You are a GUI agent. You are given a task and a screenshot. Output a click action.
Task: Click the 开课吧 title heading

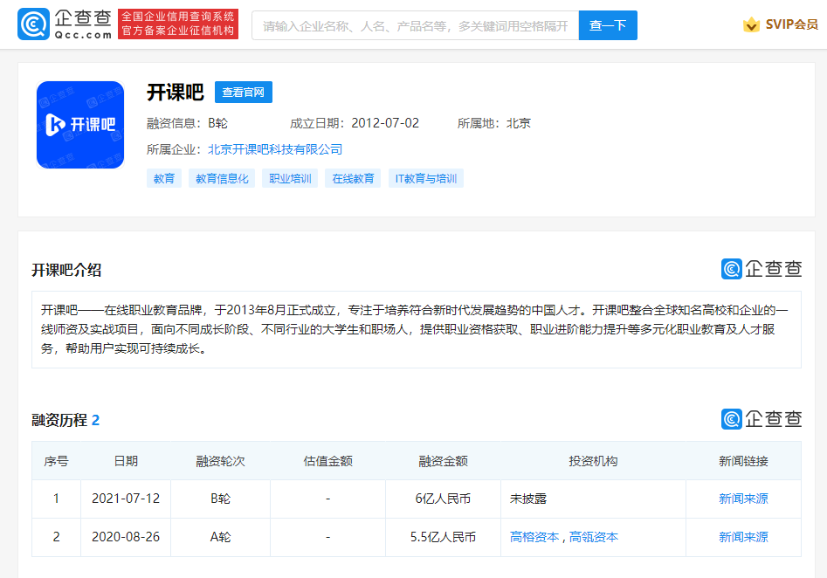176,93
